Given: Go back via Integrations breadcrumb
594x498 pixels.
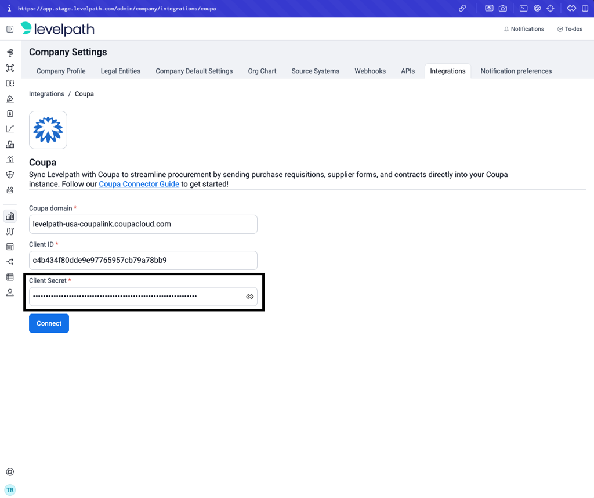Looking at the screenshot, I should (x=46, y=94).
